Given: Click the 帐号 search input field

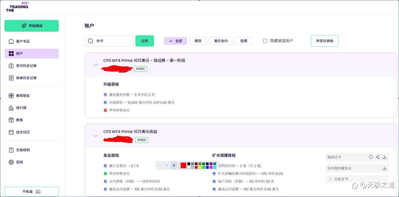Looking at the screenshot, I should (x=113, y=41).
